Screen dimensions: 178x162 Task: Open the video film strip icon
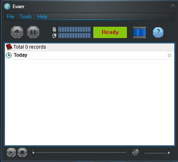click(x=139, y=32)
